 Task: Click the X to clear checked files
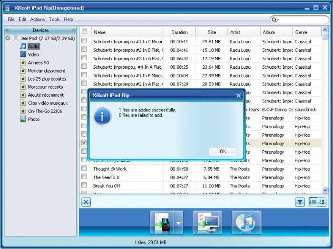[x=86, y=202]
